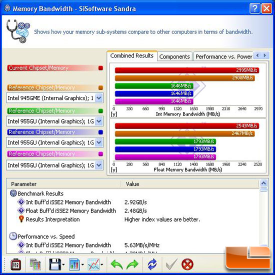Click the line graph chart icon
This screenshot has height=275, width=275.
[93, 264]
